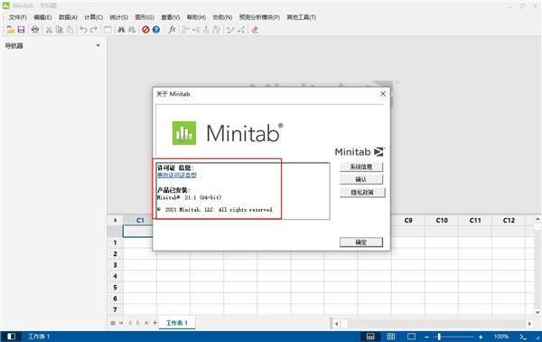Click the fx assign formula icon
This screenshot has height=342, width=542.
point(172,30)
